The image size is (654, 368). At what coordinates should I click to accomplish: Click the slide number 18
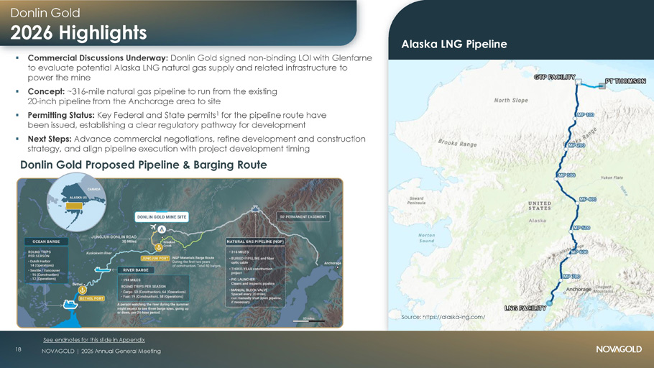19,349
